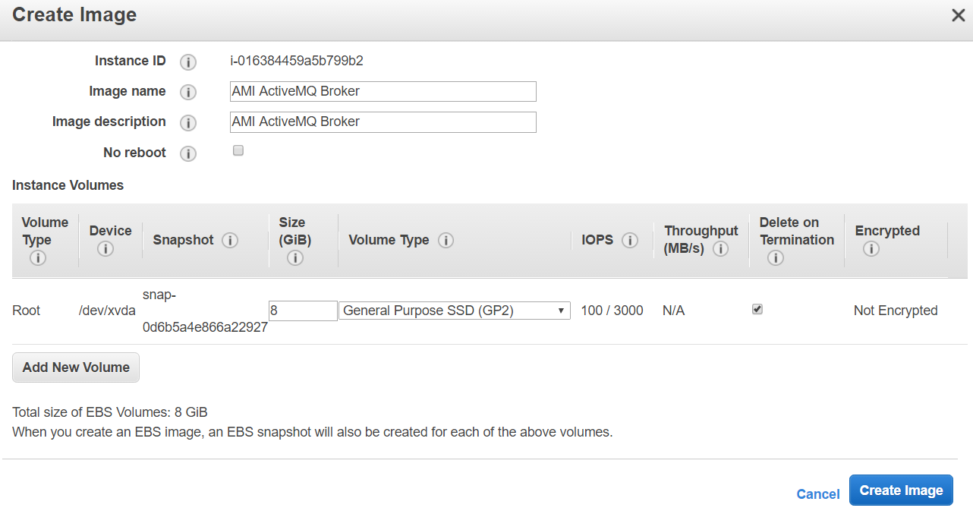This screenshot has height=511, width=973.
Task: Uncheck Delete on Termination for root volume
Action: click(757, 310)
